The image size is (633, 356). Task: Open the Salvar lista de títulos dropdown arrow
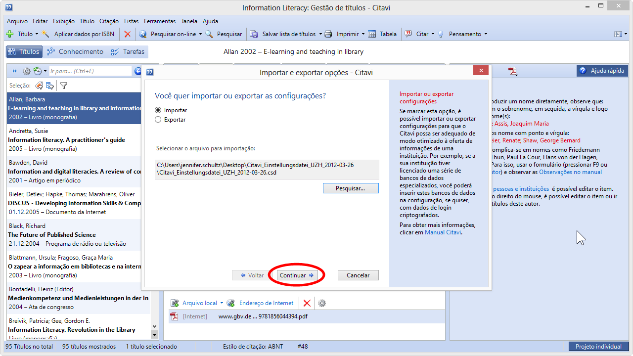320,34
